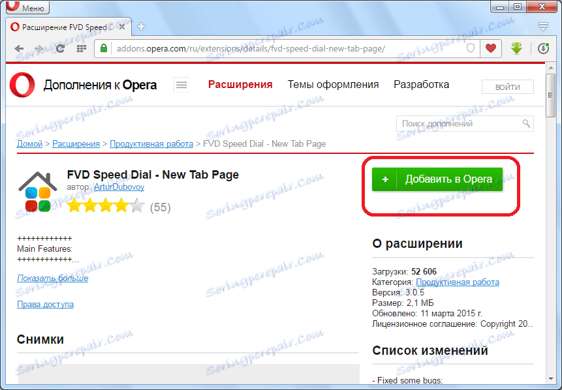Click the shield icon in address bar

point(470,48)
